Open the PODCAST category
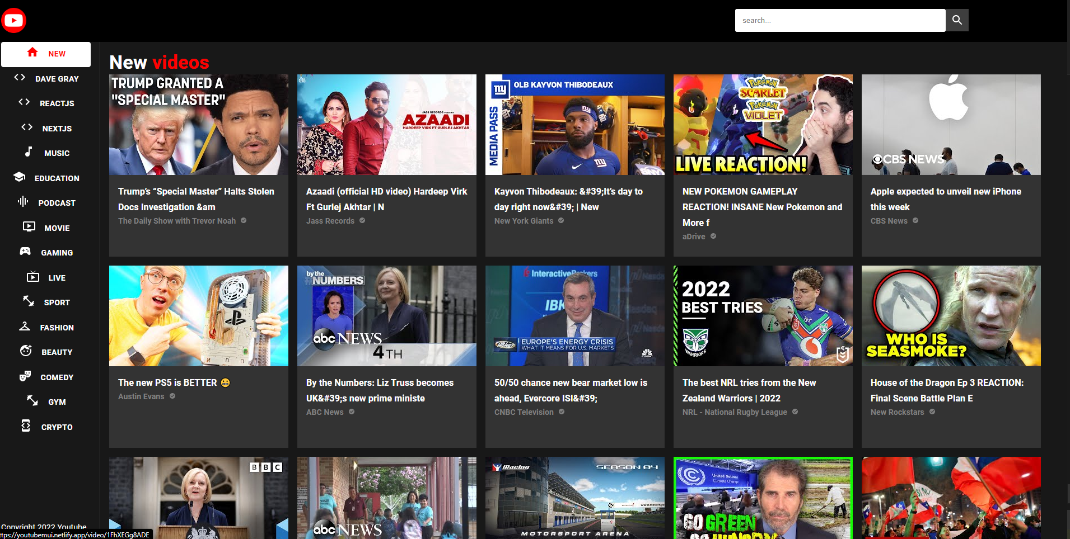This screenshot has width=1070, height=539. pos(57,203)
